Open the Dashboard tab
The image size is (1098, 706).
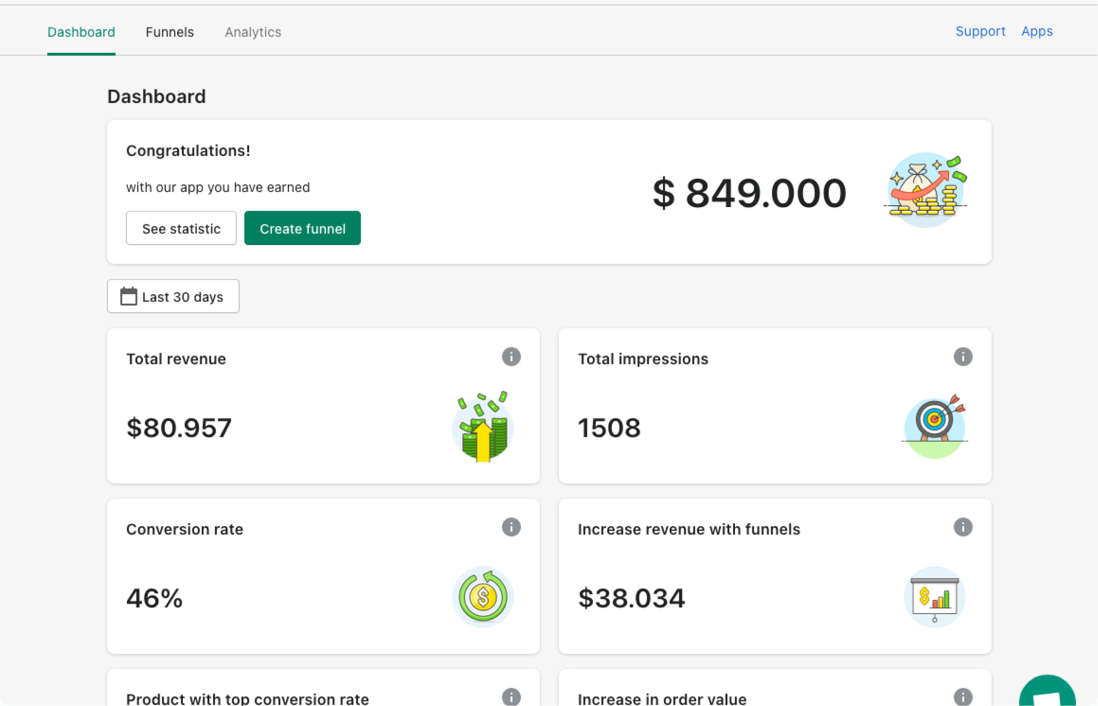click(x=81, y=32)
